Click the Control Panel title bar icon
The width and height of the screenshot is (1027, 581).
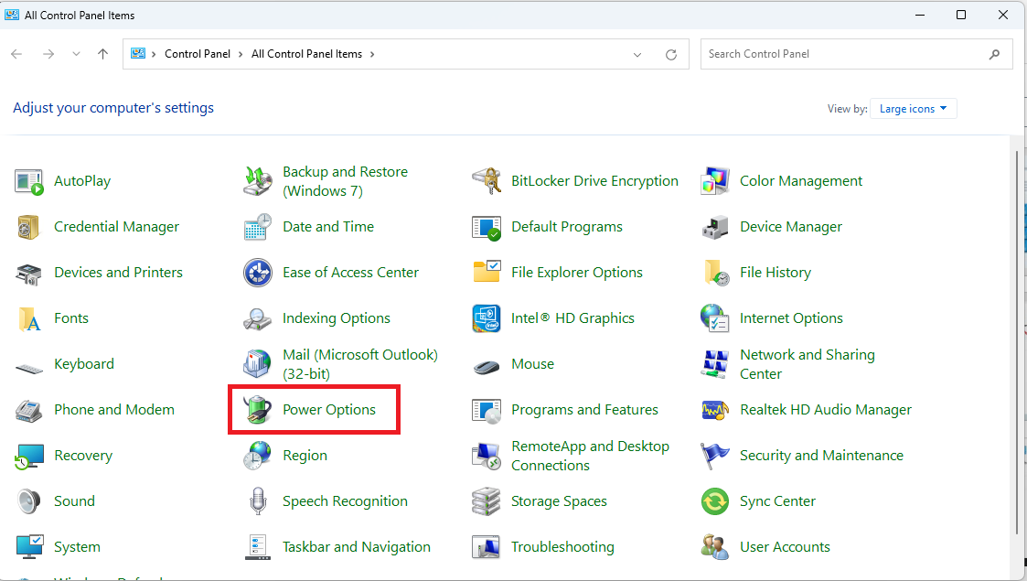[12, 15]
